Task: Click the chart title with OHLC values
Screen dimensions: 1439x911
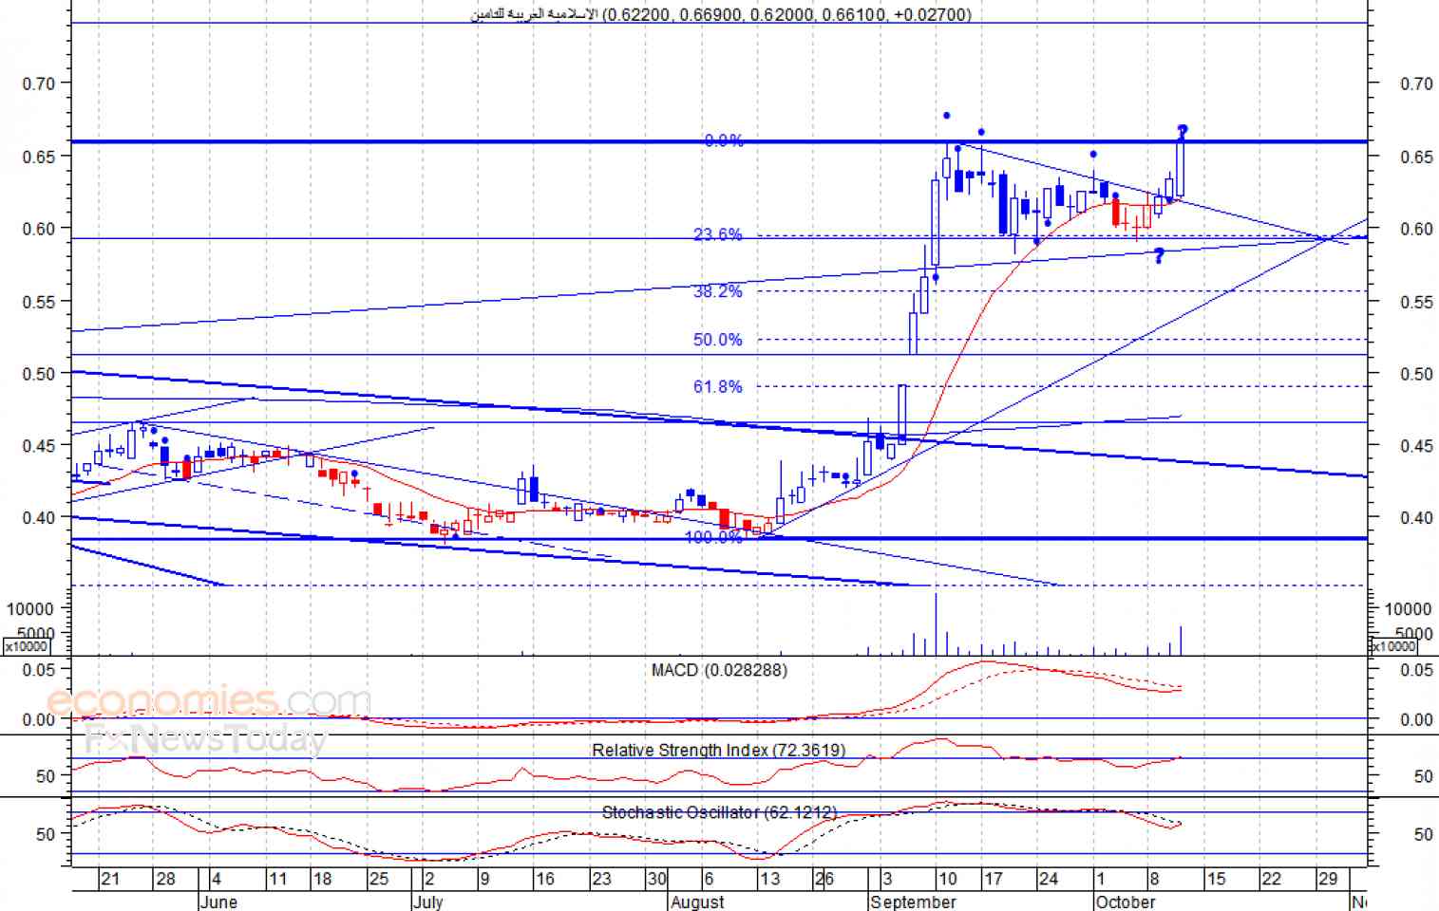Action: (x=721, y=14)
